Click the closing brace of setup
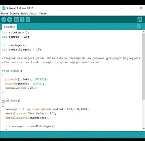This screenshot has width=145, height=141. tap(3, 92)
